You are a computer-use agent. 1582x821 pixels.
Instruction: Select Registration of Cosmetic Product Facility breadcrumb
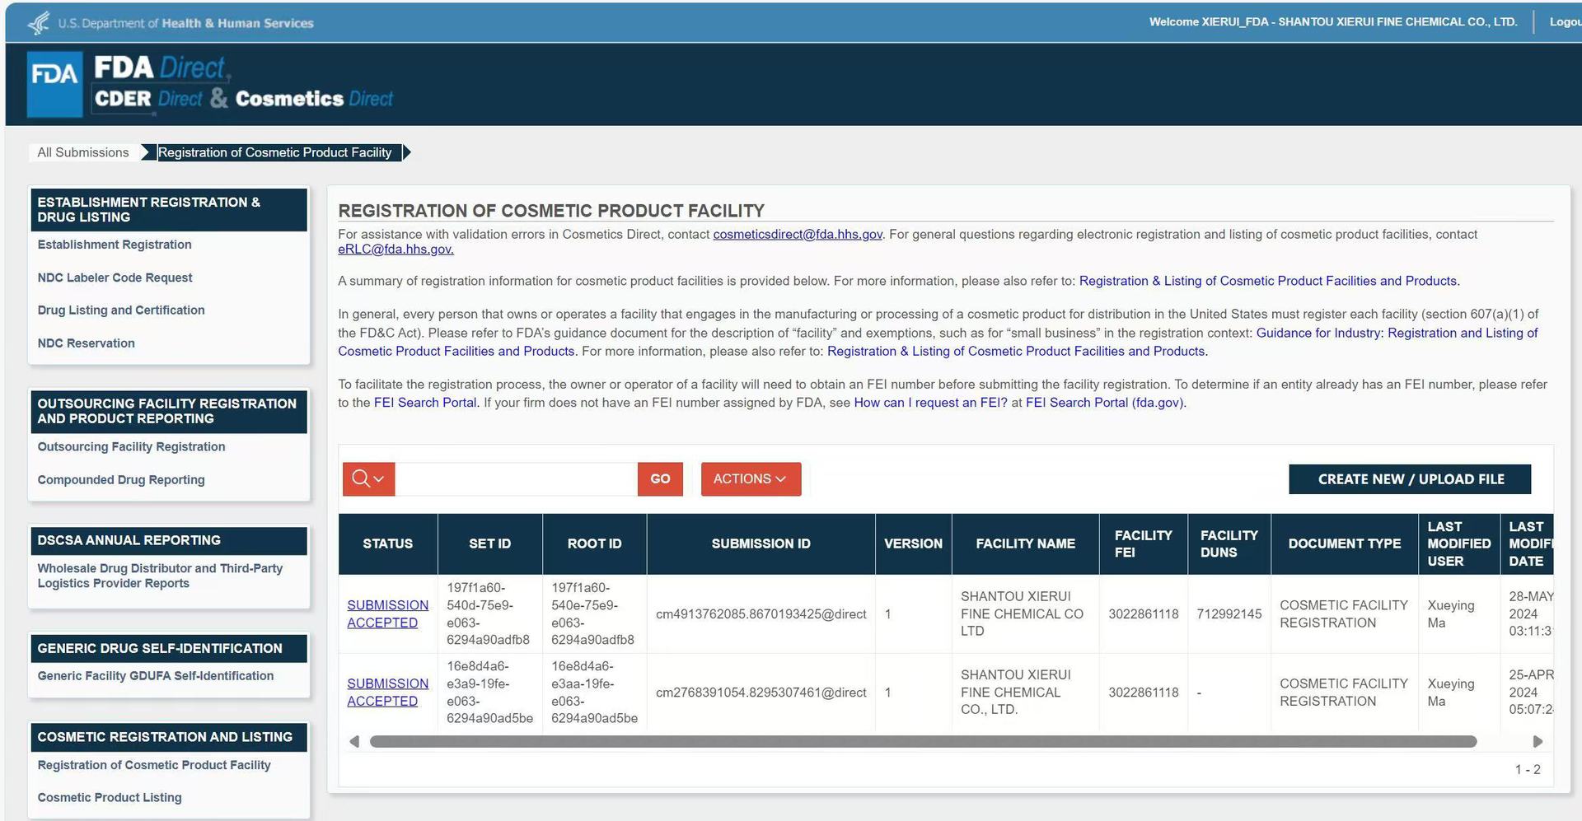pyautogui.click(x=275, y=152)
